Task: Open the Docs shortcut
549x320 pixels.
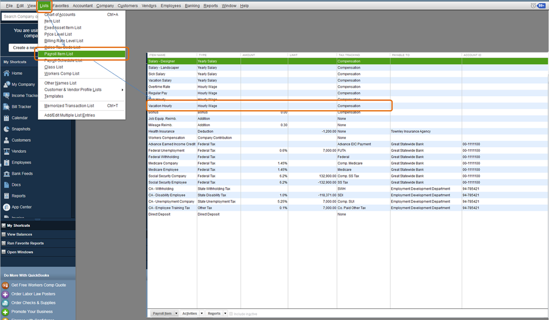Action: pos(12,185)
